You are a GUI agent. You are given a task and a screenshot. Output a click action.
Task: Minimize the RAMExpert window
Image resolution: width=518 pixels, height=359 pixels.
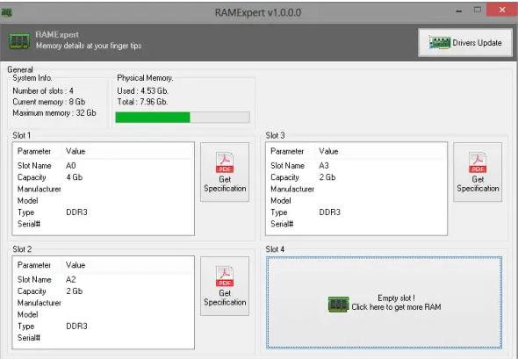(458, 11)
